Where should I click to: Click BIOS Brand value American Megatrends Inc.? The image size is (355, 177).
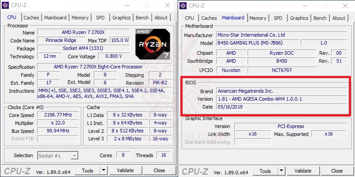[x=282, y=91]
